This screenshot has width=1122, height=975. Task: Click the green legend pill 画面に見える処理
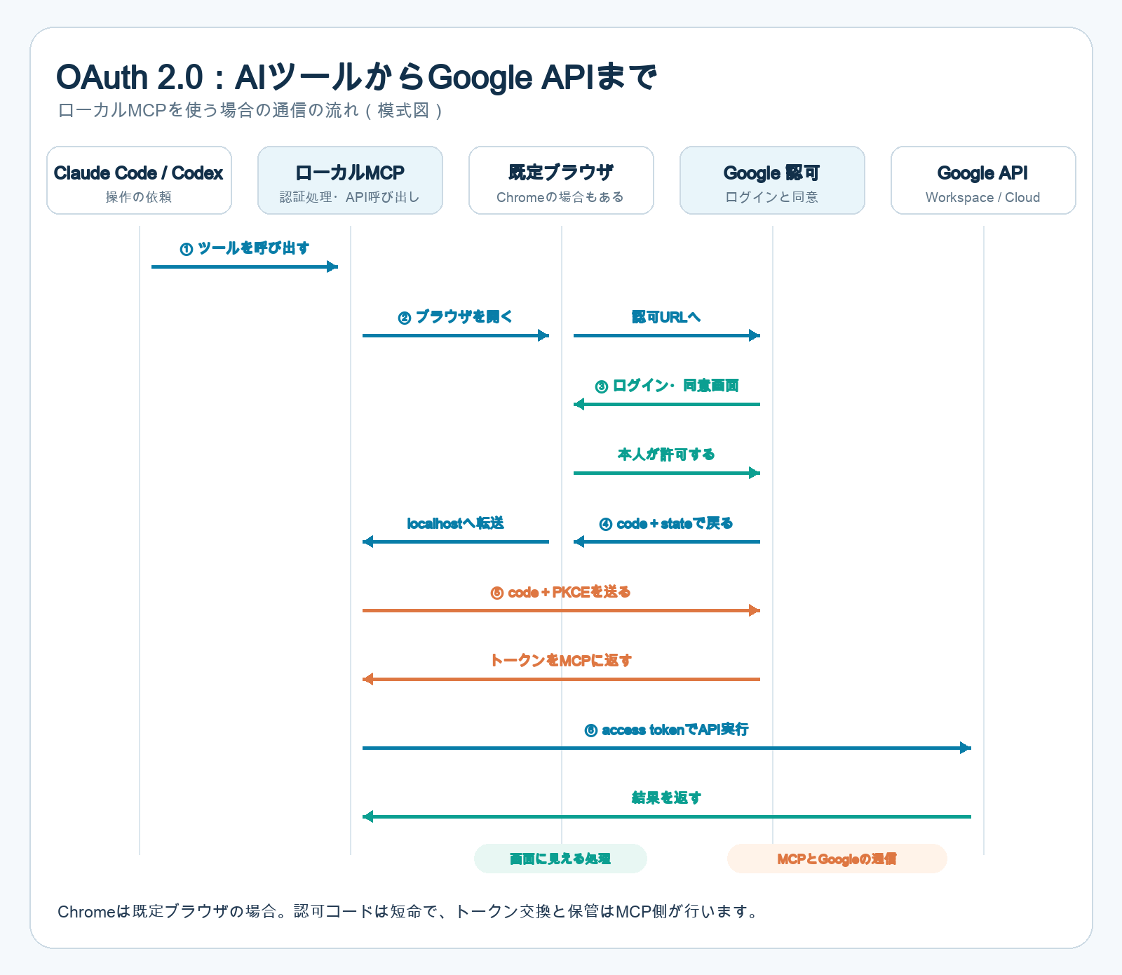click(560, 859)
